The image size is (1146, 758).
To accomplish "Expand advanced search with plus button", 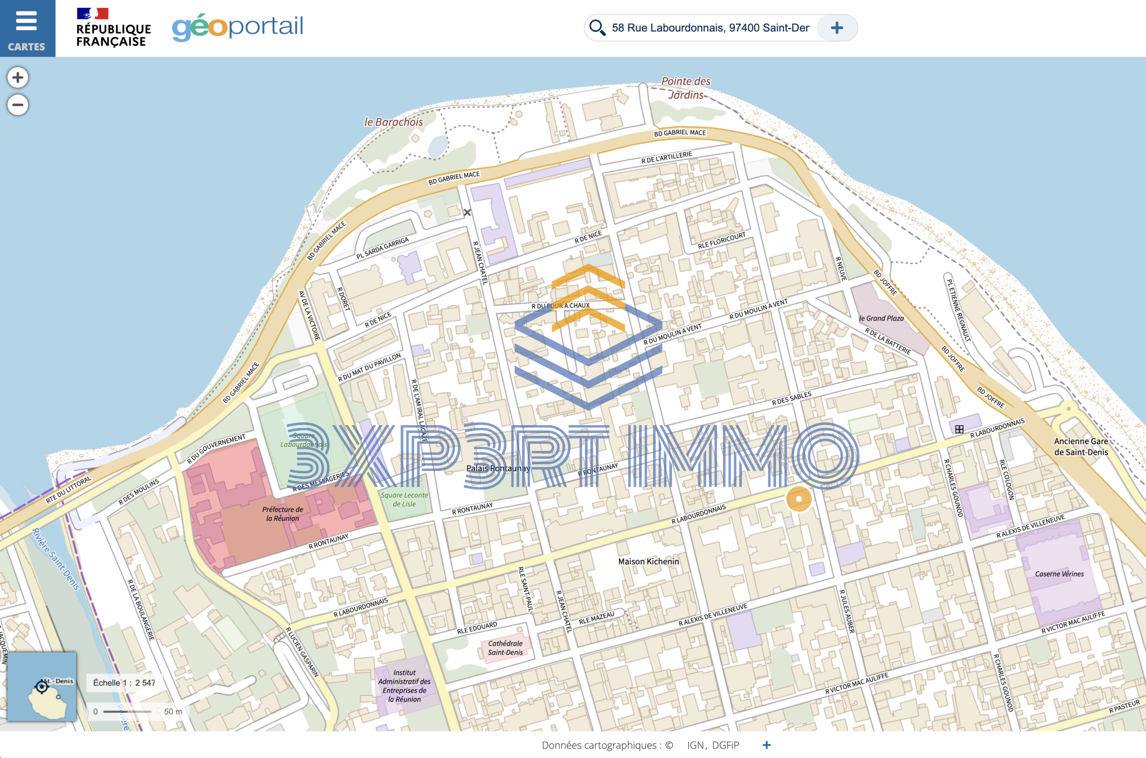I will (x=837, y=28).
